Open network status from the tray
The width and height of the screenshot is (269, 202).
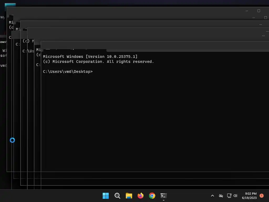(x=229, y=196)
